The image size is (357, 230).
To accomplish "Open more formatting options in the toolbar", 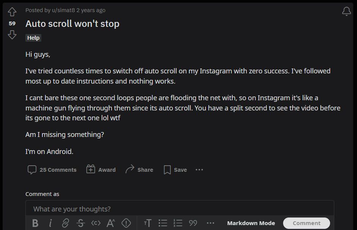I will click(x=210, y=223).
